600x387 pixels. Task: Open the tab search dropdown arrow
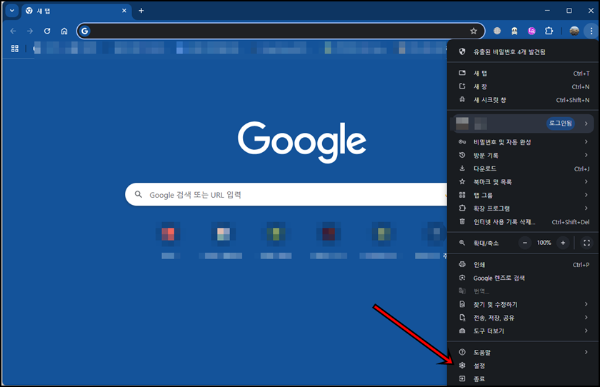tap(12, 11)
